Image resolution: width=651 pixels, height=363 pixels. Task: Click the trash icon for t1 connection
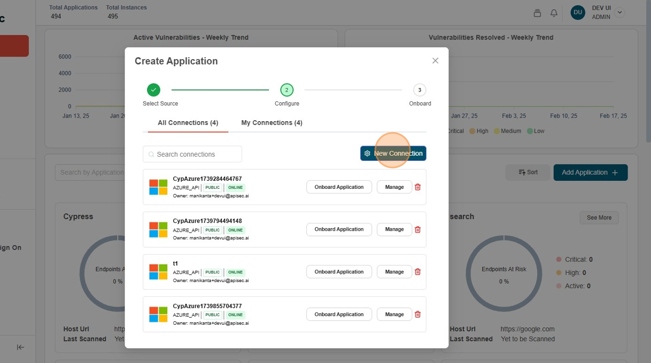pos(418,272)
